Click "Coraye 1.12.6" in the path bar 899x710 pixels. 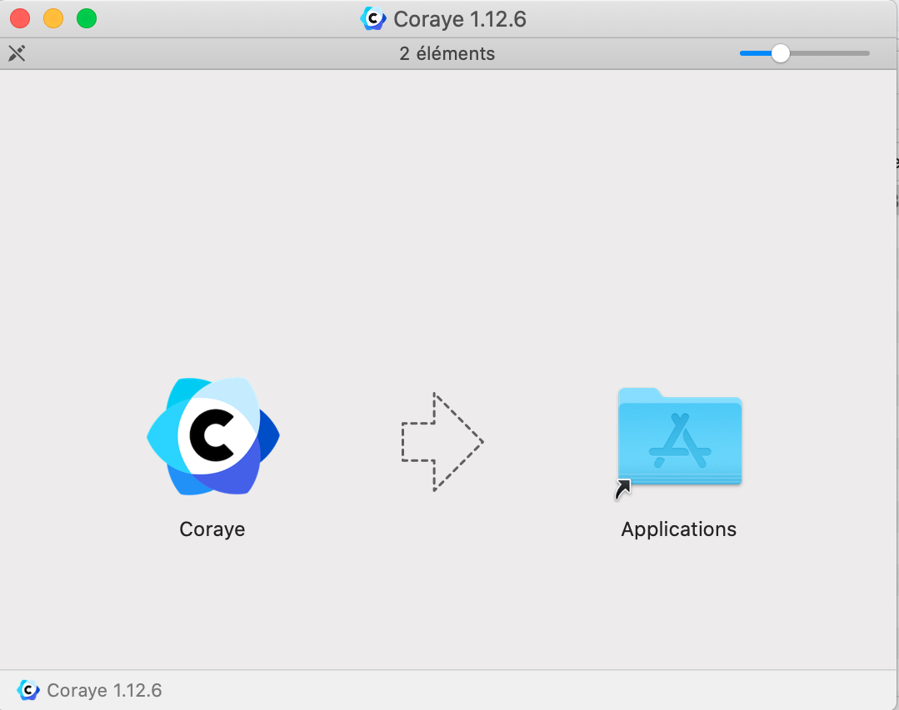click(x=104, y=690)
